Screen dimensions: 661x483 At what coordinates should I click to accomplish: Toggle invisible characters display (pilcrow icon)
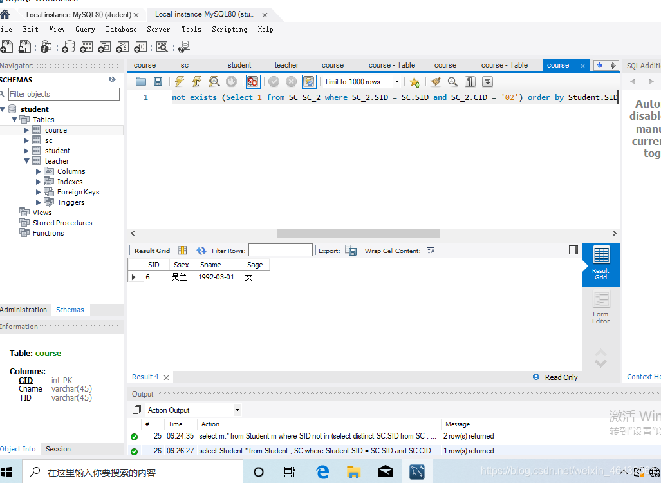click(470, 81)
